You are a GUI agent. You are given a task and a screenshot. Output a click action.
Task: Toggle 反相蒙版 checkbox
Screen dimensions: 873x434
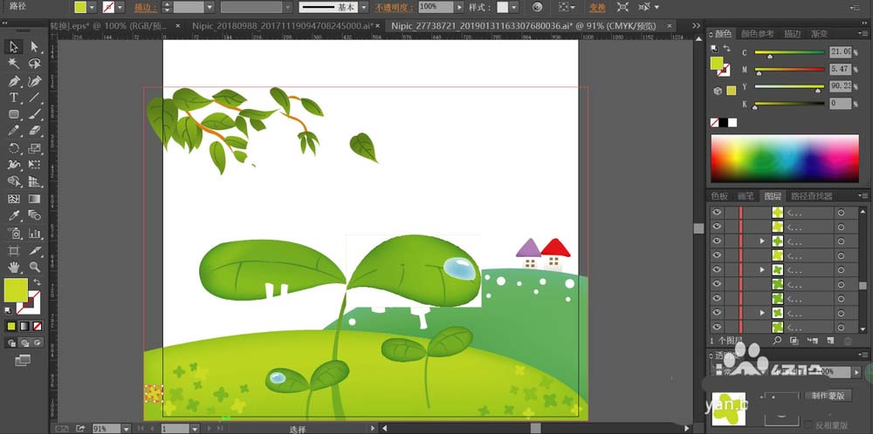point(809,425)
